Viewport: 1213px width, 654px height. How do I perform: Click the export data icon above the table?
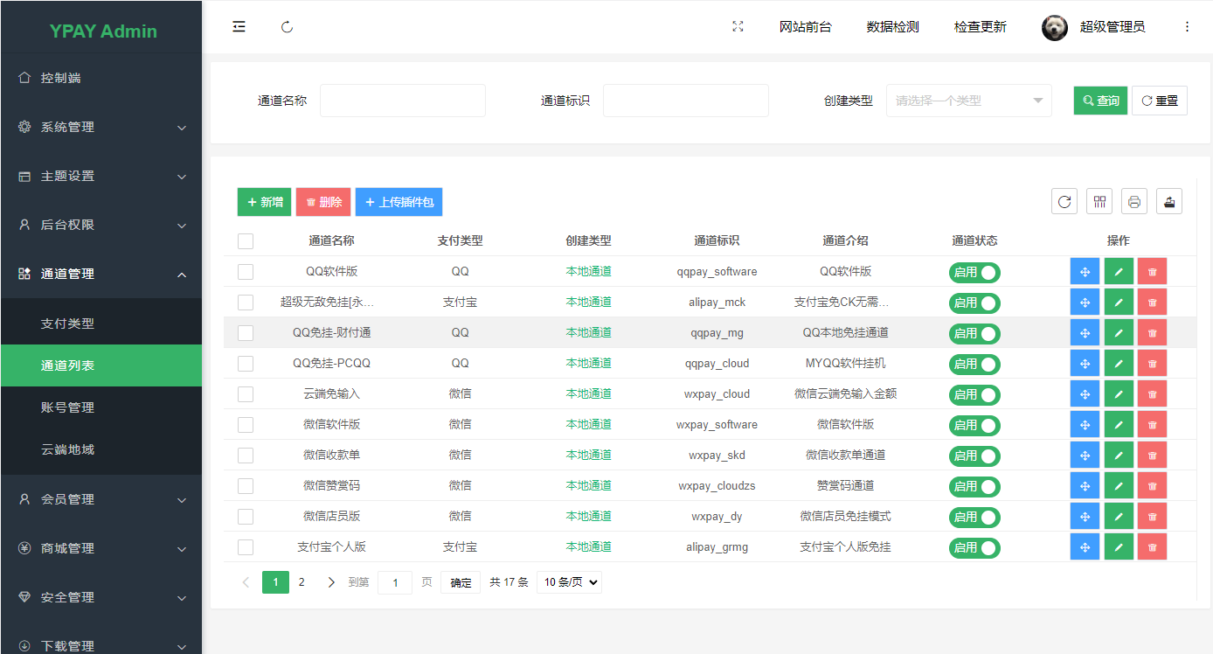pyautogui.click(x=1168, y=200)
